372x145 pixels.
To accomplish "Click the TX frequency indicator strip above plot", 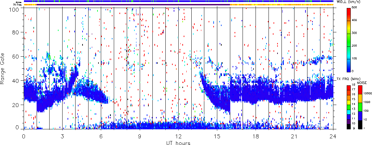I will click(x=178, y=5).
